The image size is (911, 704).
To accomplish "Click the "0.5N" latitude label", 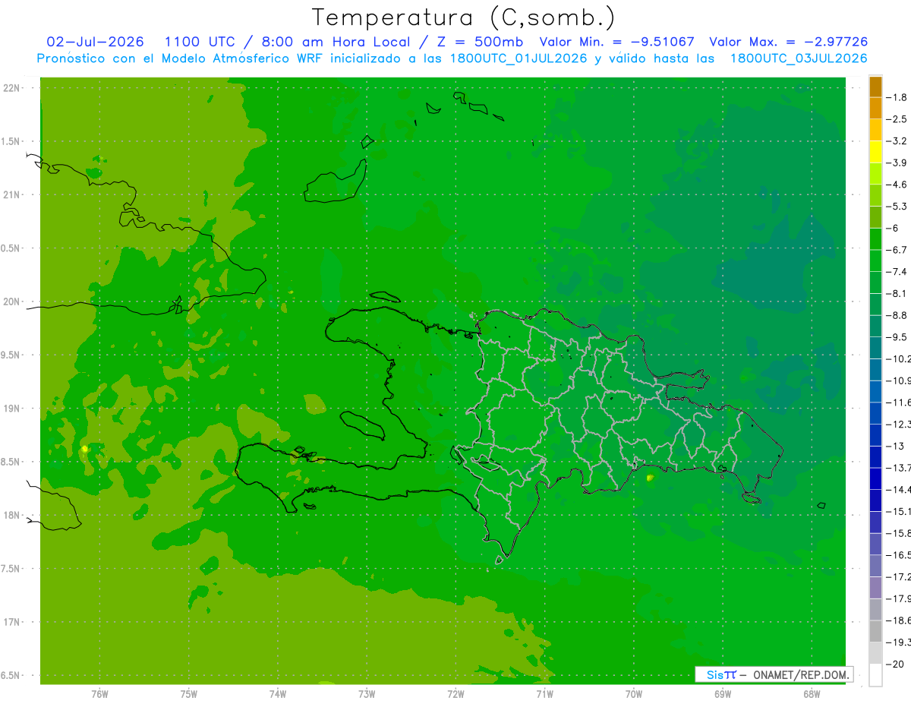I will click(11, 248).
